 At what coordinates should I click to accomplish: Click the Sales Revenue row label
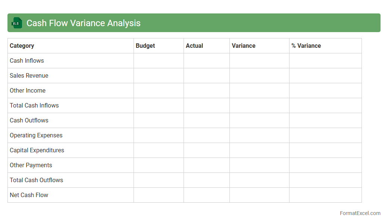29,75
